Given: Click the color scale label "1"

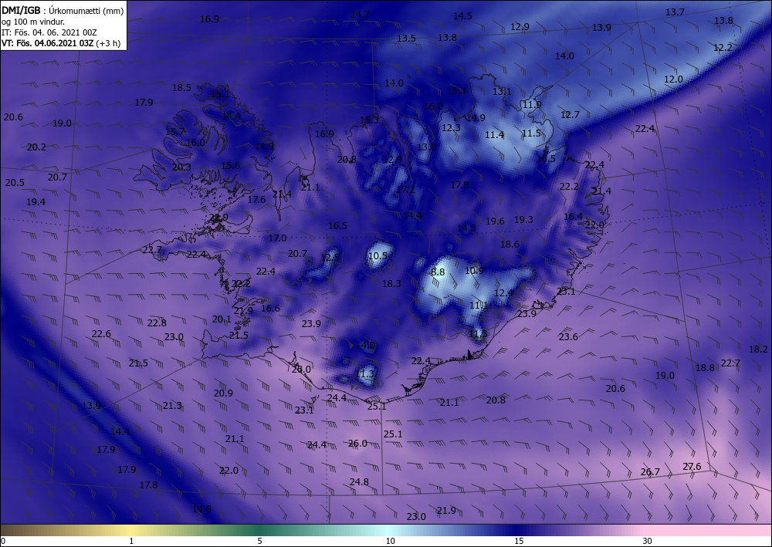Looking at the screenshot, I should (x=131, y=541).
